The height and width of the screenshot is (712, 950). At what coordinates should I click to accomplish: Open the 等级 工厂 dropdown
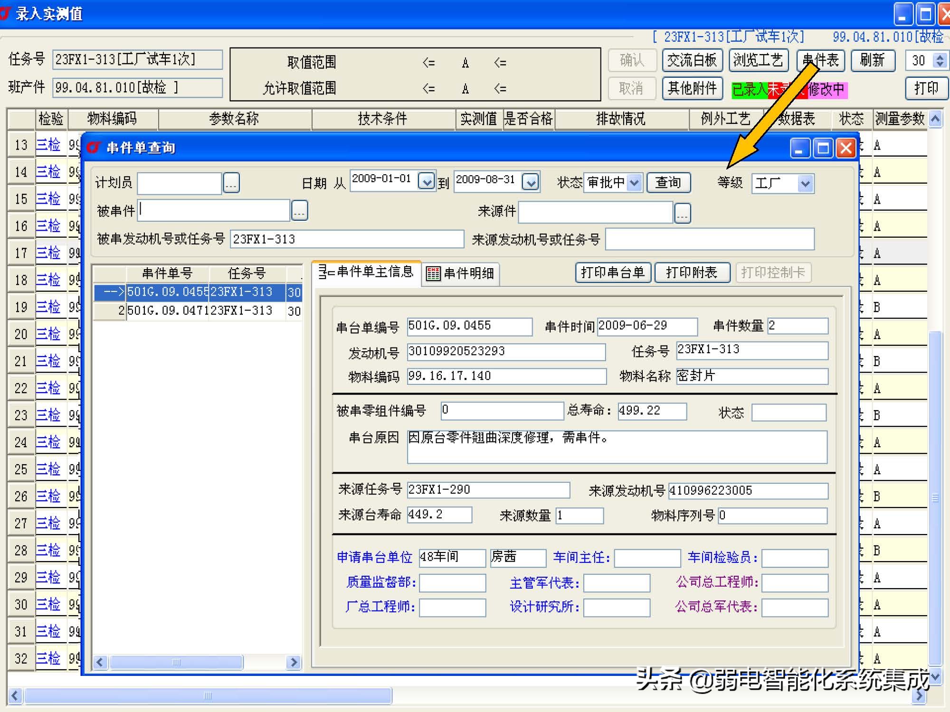(805, 184)
